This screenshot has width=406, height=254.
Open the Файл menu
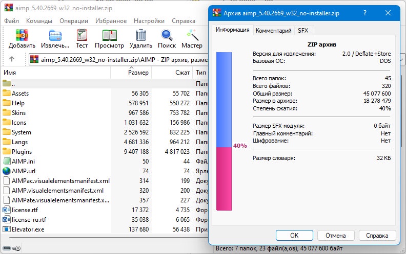(x=12, y=21)
